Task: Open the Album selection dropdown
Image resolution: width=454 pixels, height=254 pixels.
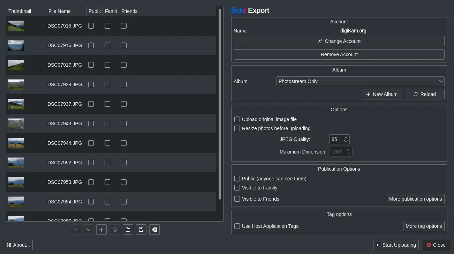Action: 361,81
